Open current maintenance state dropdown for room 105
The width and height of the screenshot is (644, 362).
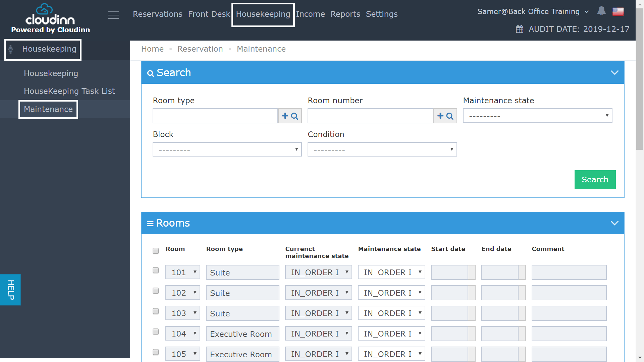[319, 354]
